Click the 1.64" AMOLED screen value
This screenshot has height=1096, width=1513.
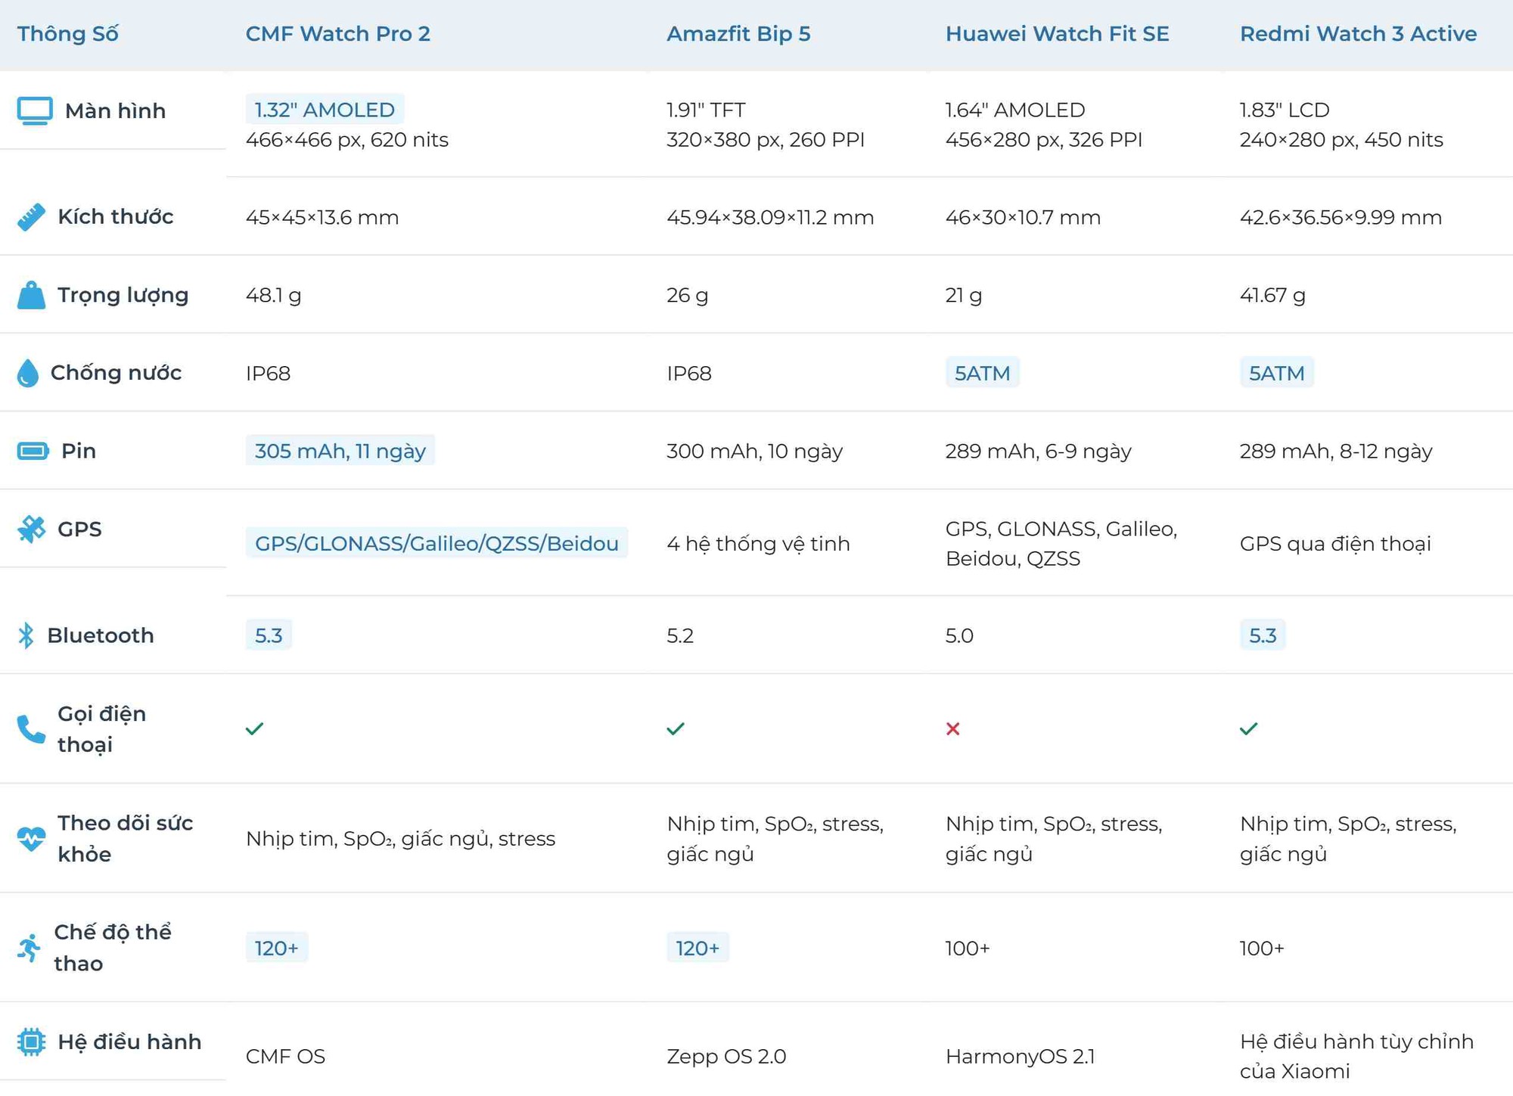tap(1015, 110)
